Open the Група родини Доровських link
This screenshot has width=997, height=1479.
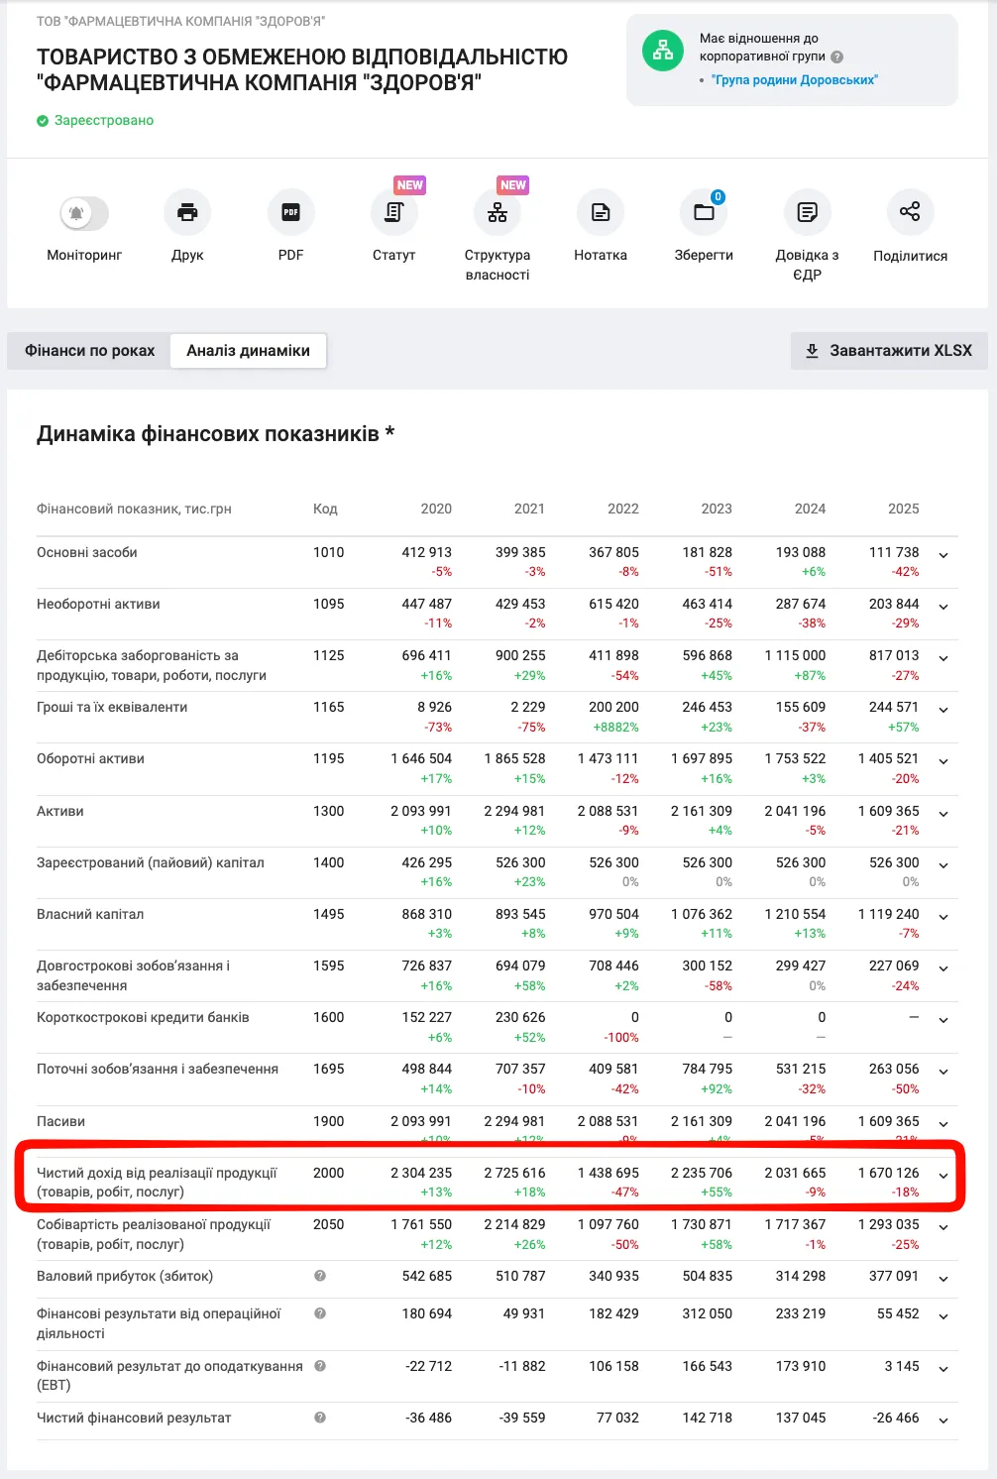[795, 79]
